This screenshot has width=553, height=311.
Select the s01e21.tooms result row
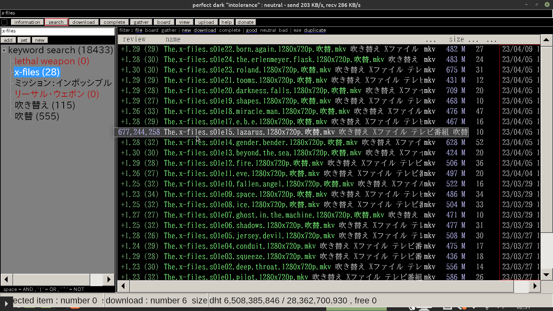[329, 80]
